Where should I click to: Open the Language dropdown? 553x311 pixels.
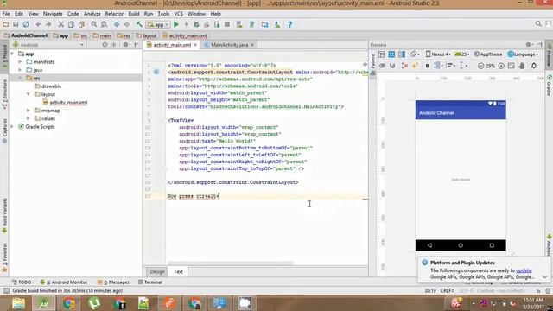coord(523,54)
